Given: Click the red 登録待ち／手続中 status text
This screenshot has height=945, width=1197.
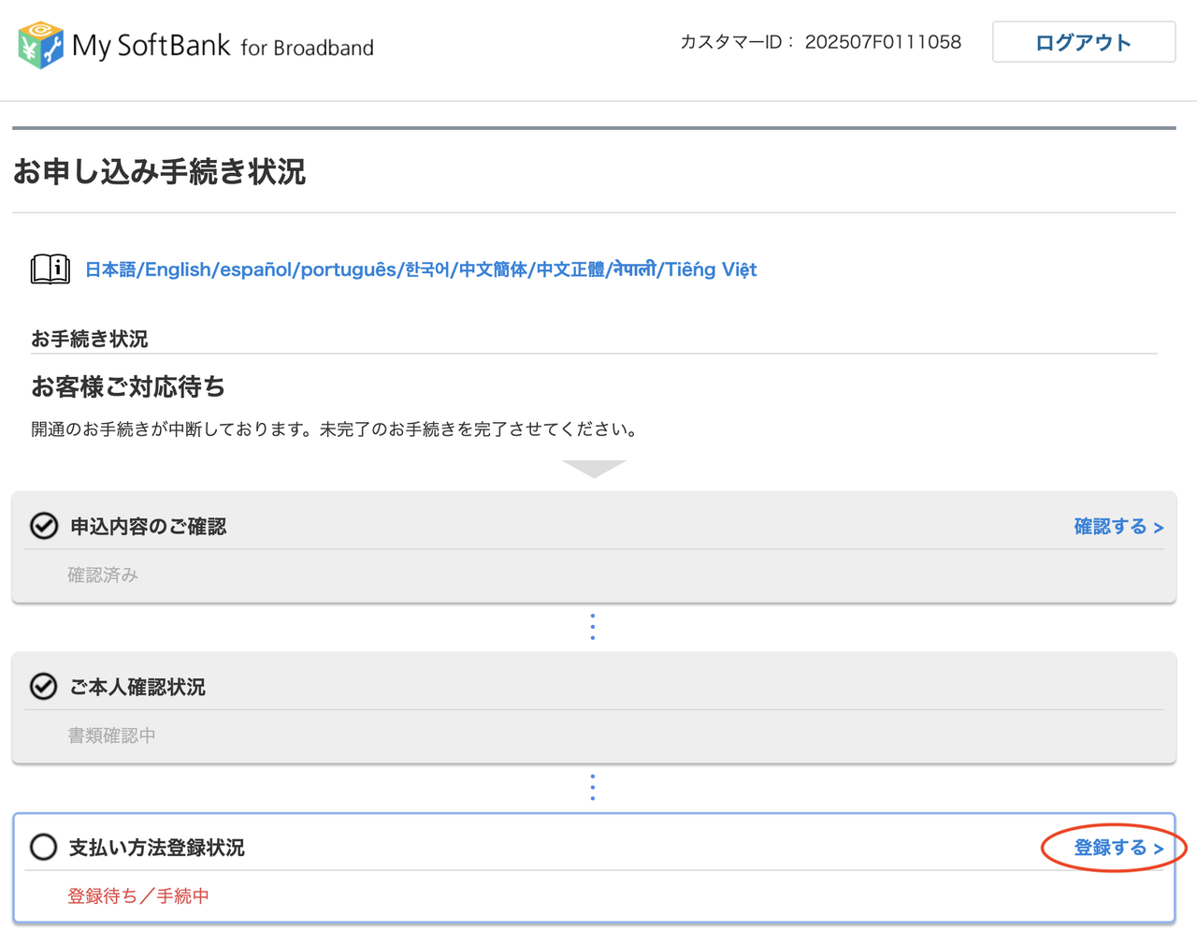Looking at the screenshot, I should pos(138,896).
